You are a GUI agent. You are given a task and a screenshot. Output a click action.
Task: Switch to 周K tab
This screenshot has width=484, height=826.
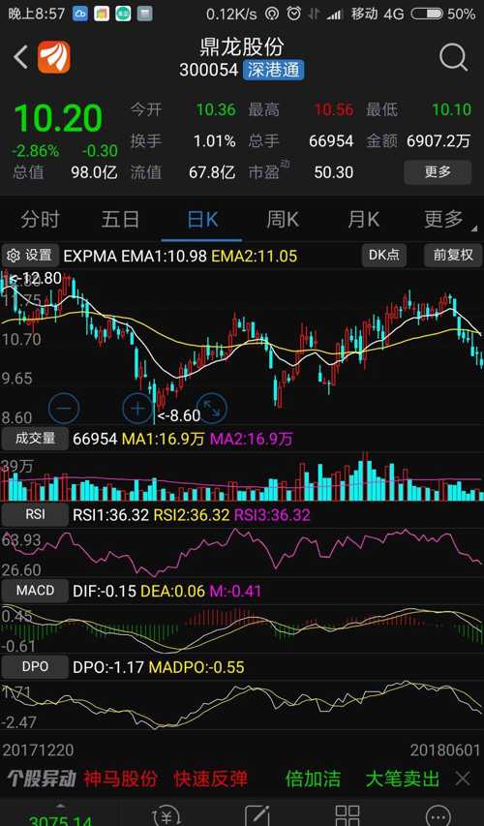[283, 219]
